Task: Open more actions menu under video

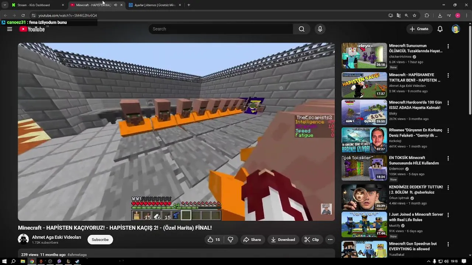Action: click(x=330, y=240)
